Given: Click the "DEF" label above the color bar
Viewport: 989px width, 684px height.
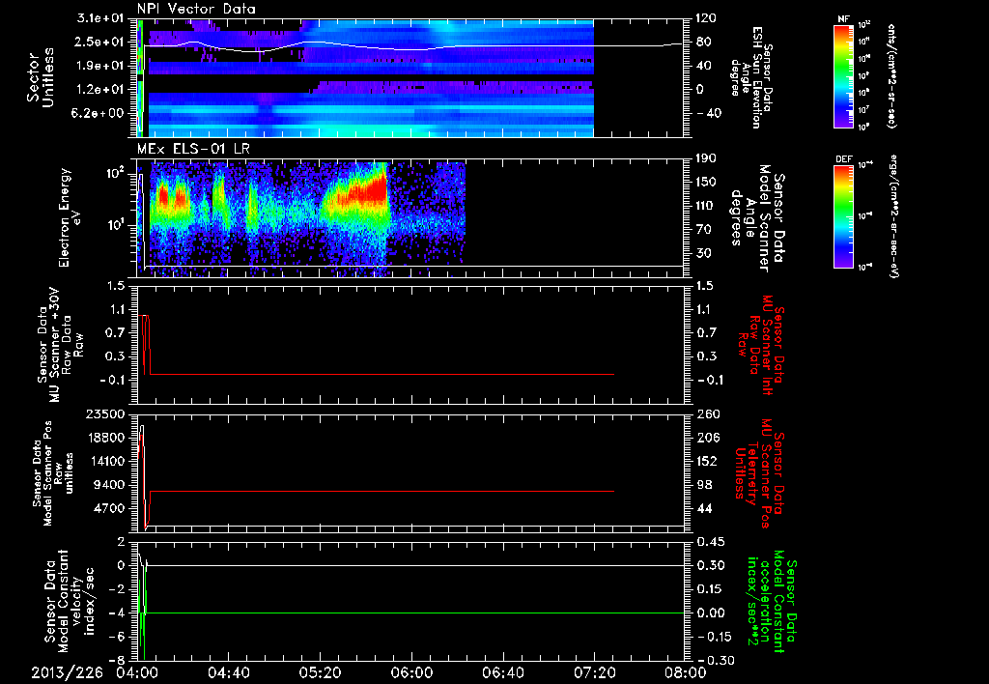Looking at the screenshot, I should pos(843,159).
